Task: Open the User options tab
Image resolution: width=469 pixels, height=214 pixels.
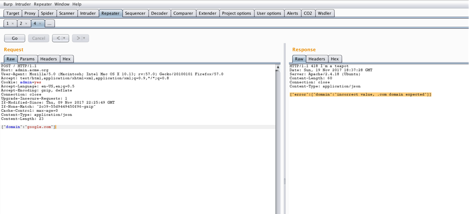Action: click(x=269, y=13)
